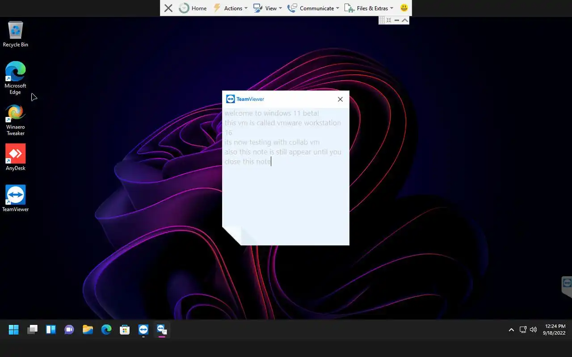Switch to the TeamViewer note taskbar item
The height and width of the screenshot is (357, 572).
pos(162,330)
